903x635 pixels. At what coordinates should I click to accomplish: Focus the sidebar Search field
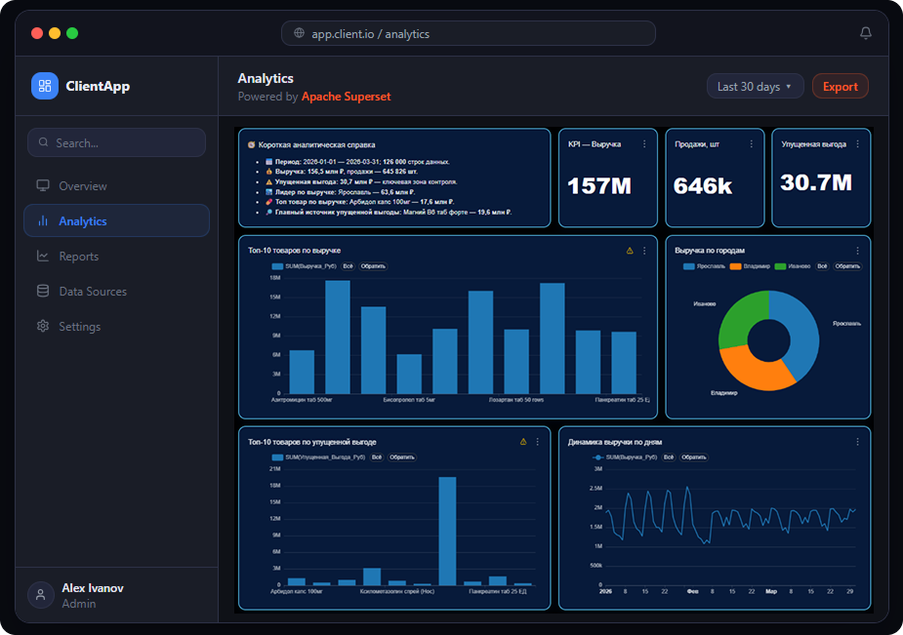click(x=116, y=142)
